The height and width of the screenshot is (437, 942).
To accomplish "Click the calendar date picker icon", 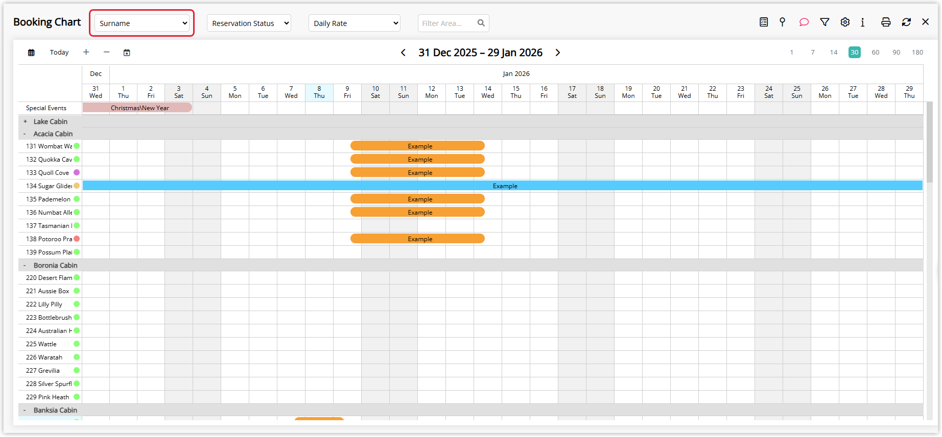I will [127, 53].
